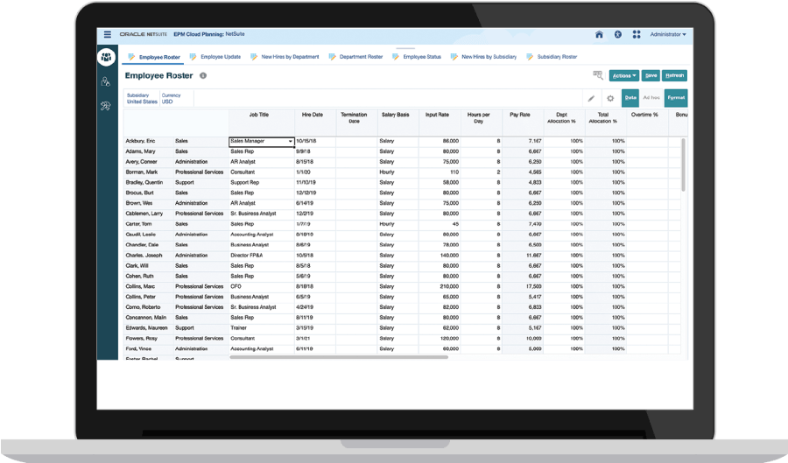The width and height of the screenshot is (788, 463).
Task: Open the Subsidiary Roster tab
Action: coord(552,57)
